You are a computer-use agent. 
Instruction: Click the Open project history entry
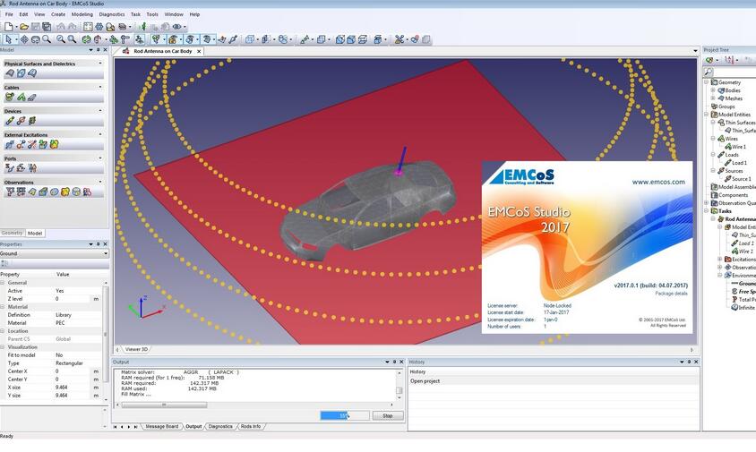pyautogui.click(x=425, y=381)
